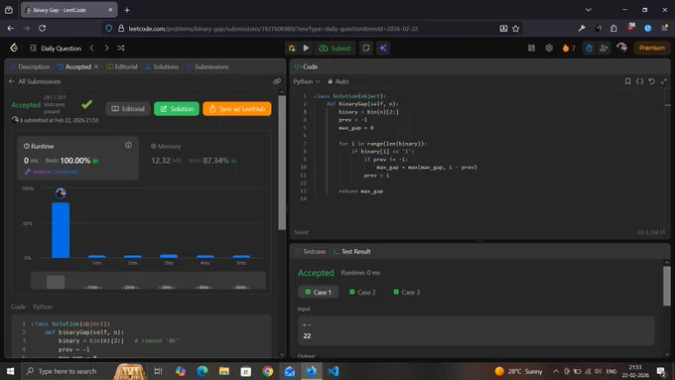
Task: Open LeetCode settings hexagon icon
Action: [549, 48]
